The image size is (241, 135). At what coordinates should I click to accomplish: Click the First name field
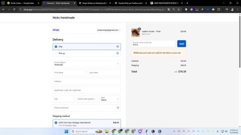(x=69, y=72)
